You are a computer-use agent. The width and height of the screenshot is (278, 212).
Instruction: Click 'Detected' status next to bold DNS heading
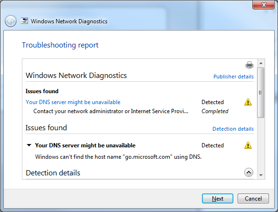click(x=212, y=145)
